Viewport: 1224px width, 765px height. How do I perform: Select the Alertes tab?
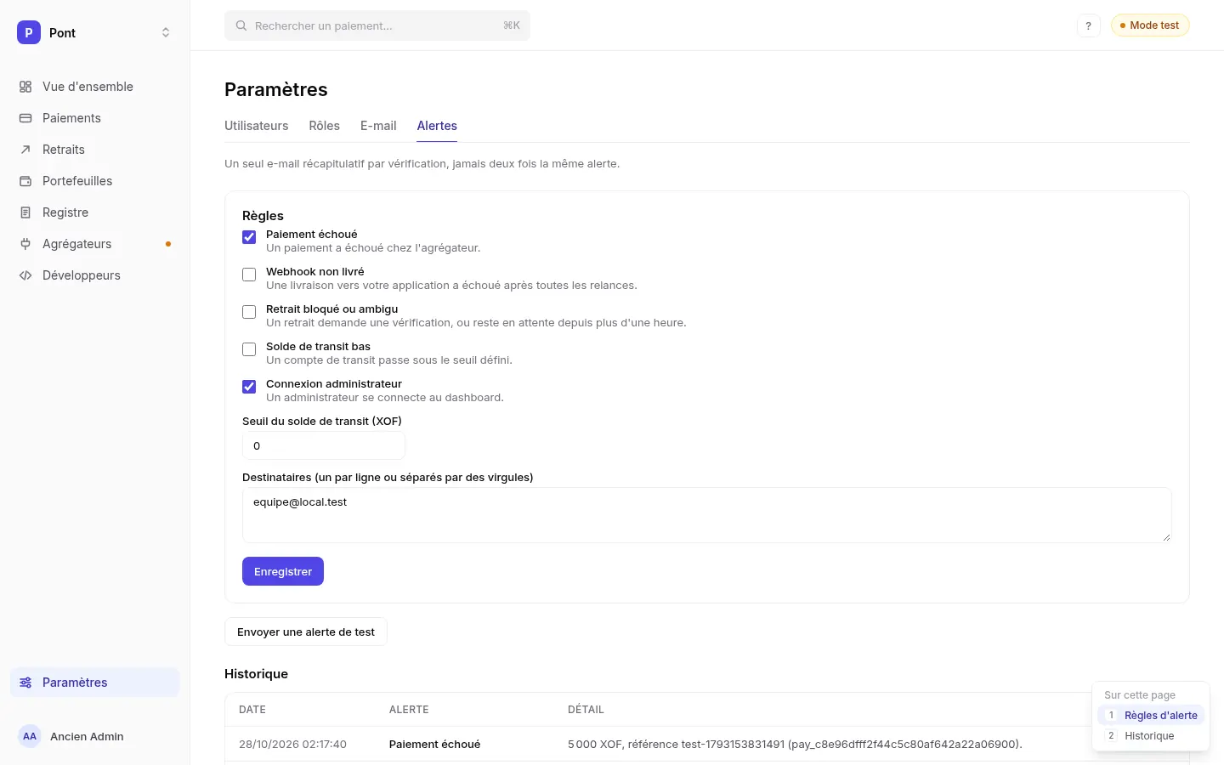[437, 126]
